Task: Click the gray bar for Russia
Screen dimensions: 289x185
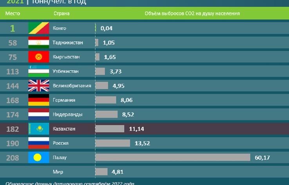Action: [x=113, y=143]
